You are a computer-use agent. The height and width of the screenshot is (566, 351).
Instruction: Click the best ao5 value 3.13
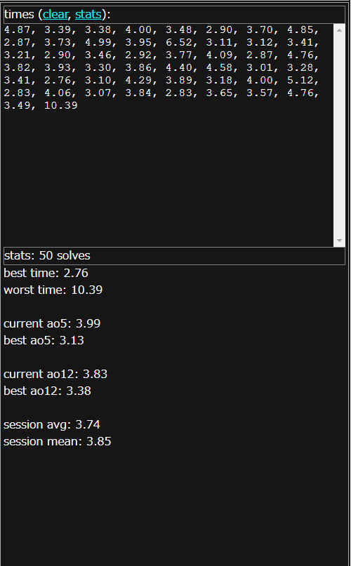point(72,340)
